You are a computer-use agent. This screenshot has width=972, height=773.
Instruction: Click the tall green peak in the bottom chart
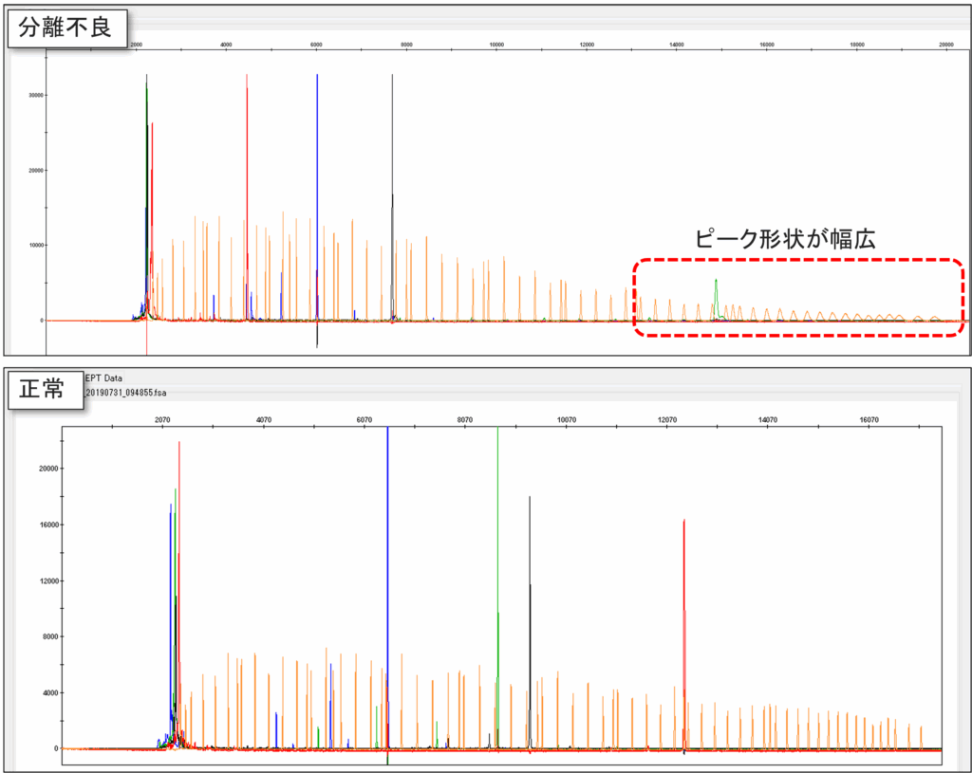pyautogui.click(x=497, y=569)
